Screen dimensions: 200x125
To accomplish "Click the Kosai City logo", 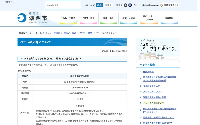I will pos(33,18).
